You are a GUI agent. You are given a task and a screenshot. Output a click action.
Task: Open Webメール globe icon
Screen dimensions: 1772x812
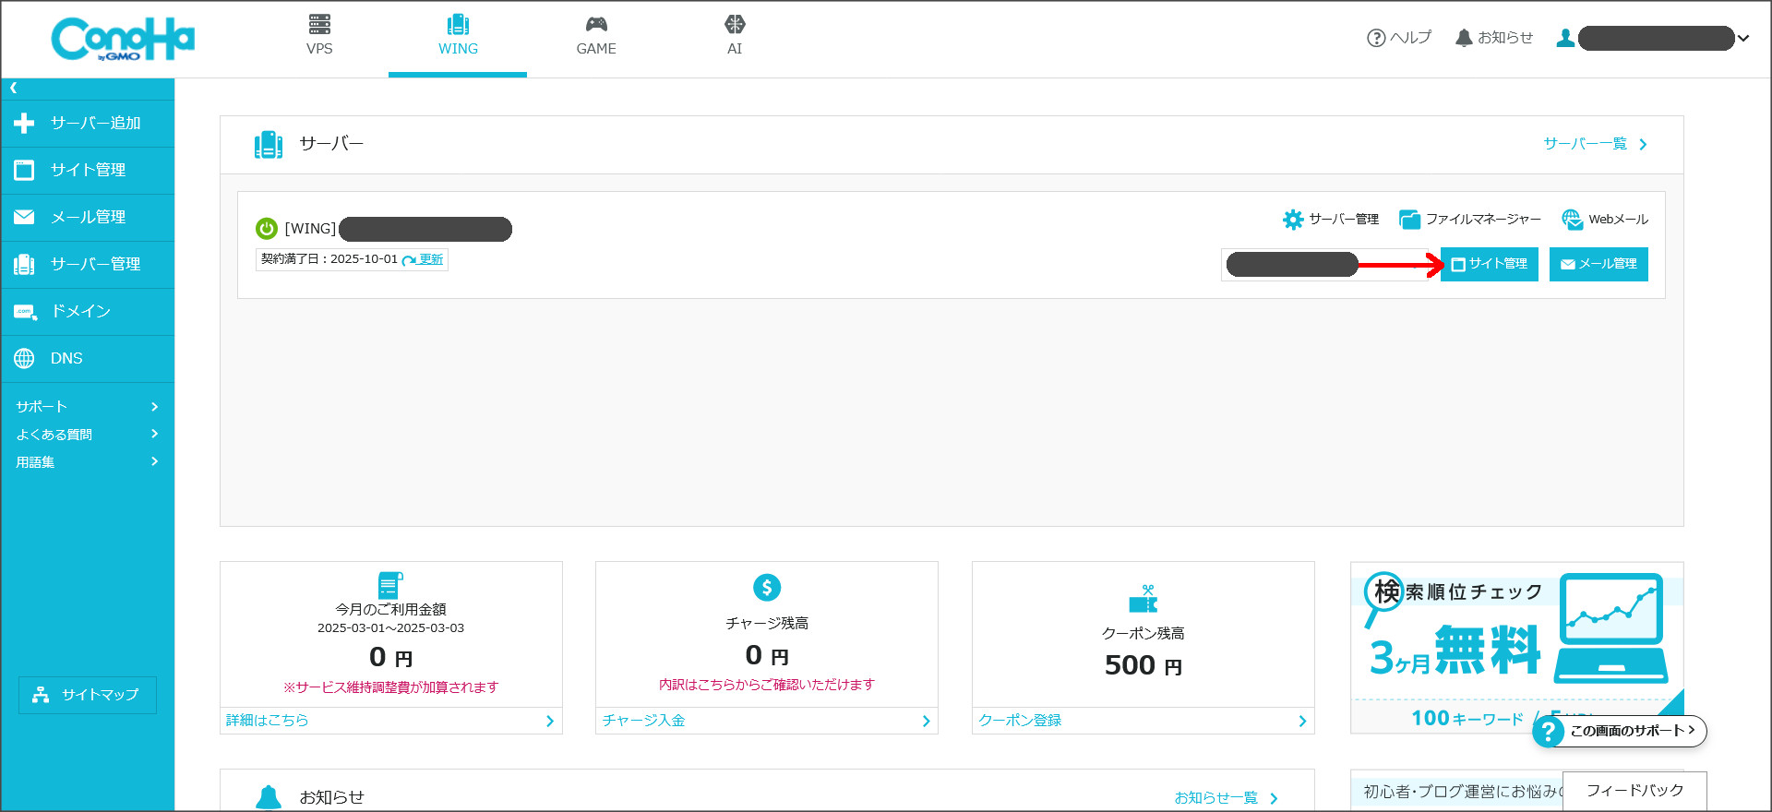coord(1572,220)
